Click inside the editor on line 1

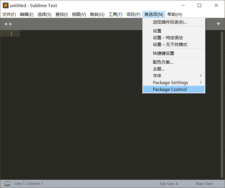point(80,34)
